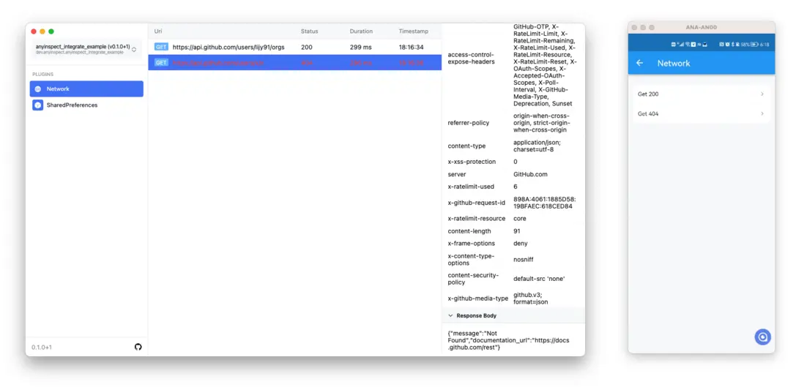Click the Timestamp column header
The width and height of the screenshot is (804, 387).
(x=413, y=31)
